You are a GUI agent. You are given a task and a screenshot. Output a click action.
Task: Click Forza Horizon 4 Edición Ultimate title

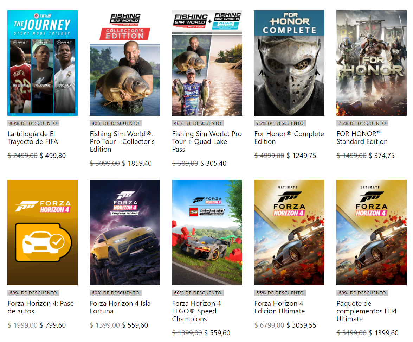[279, 307]
